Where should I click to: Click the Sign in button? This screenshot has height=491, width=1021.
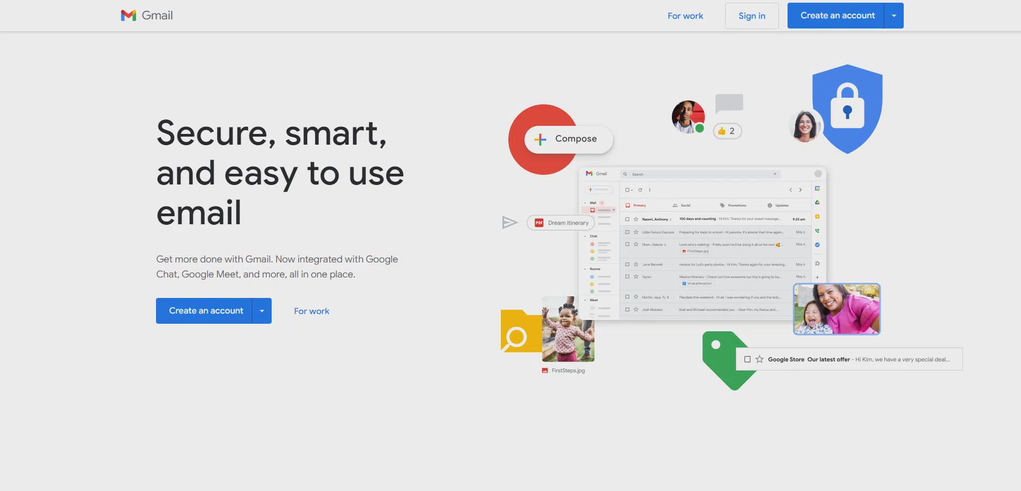[751, 16]
